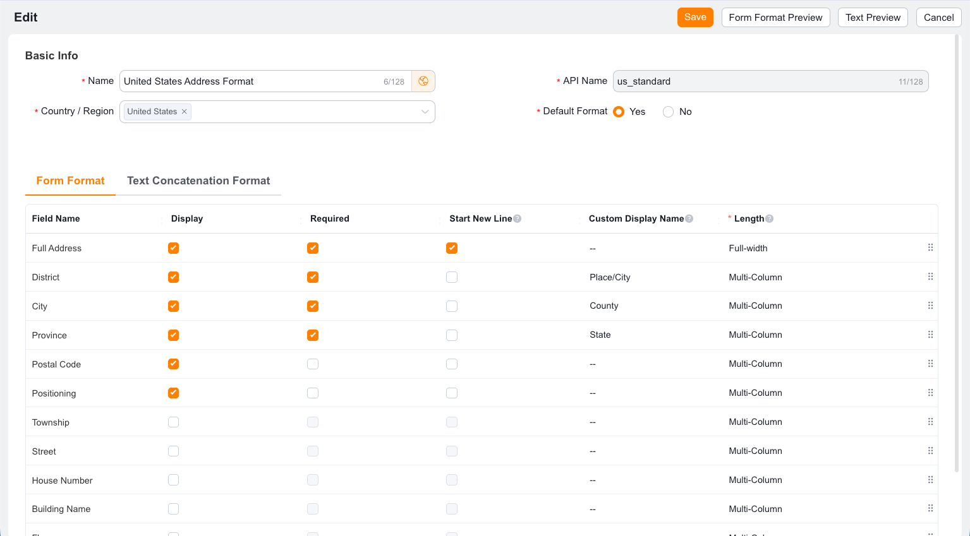Enable Start New Line for Province
970x536 pixels.
452,335
